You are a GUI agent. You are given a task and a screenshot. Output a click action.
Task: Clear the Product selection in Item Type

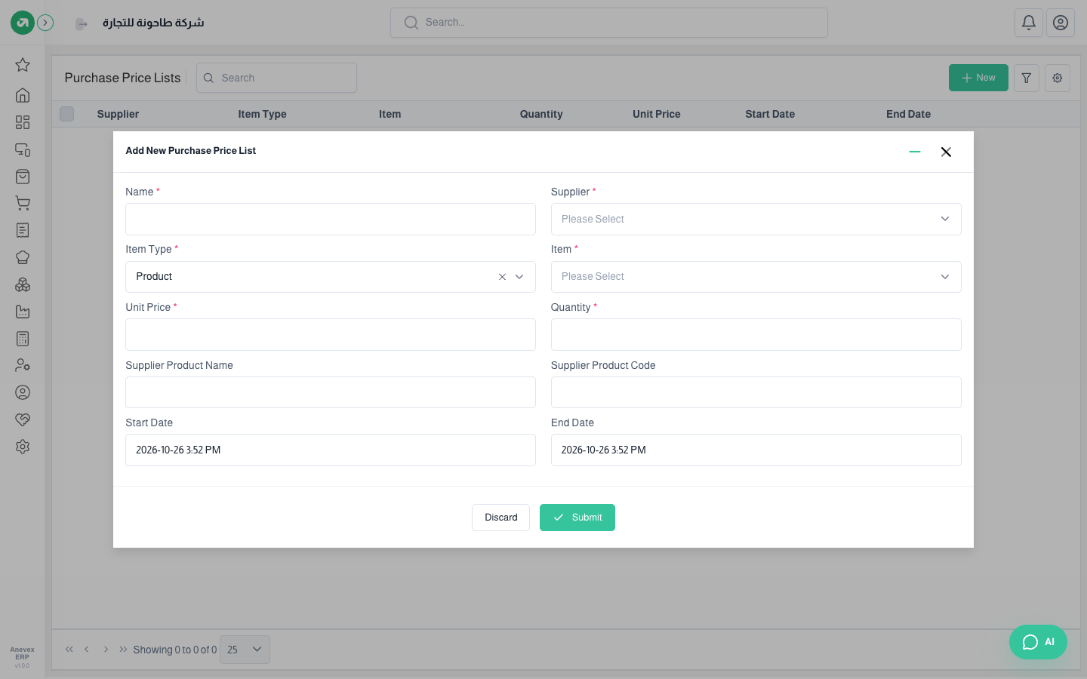coord(502,277)
